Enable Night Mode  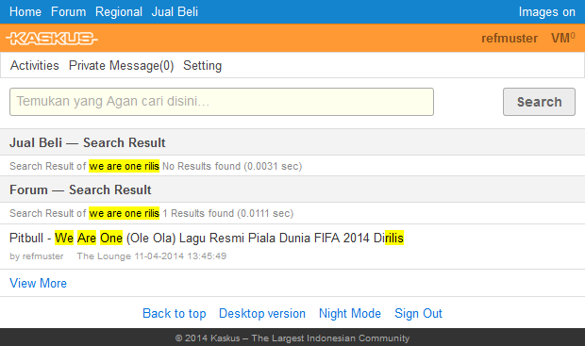pos(350,314)
